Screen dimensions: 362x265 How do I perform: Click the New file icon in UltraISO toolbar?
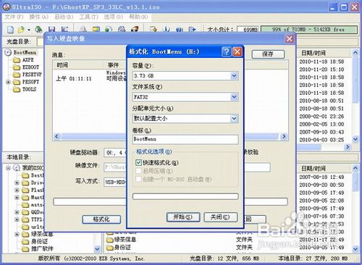point(11,30)
